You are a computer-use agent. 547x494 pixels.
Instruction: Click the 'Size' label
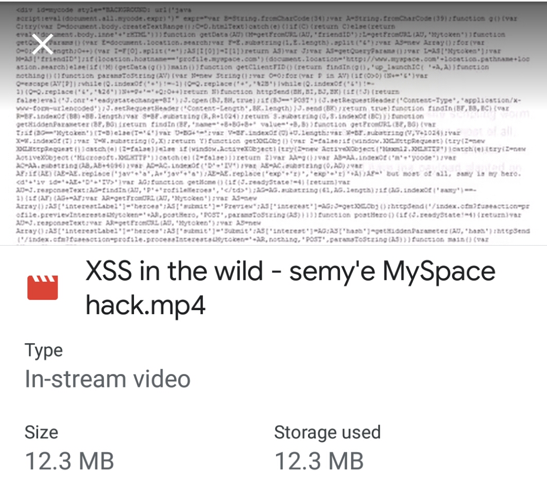41,432
